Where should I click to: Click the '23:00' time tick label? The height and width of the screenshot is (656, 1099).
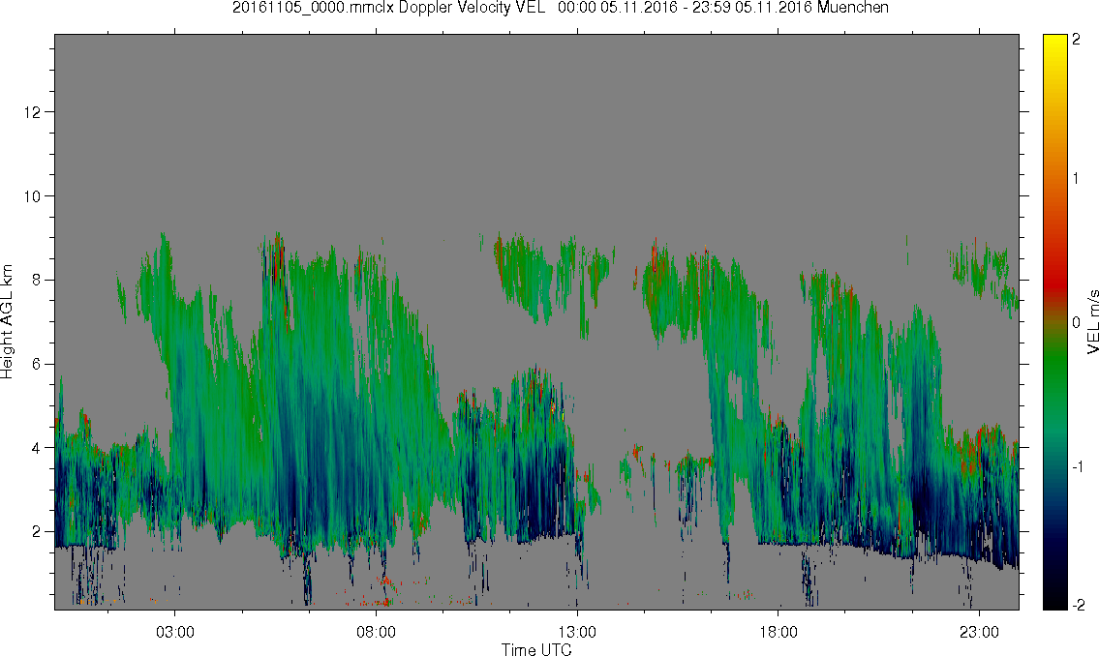pyautogui.click(x=979, y=632)
